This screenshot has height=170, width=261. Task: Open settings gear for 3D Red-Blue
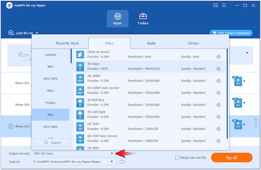pyautogui.click(x=218, y=105)
